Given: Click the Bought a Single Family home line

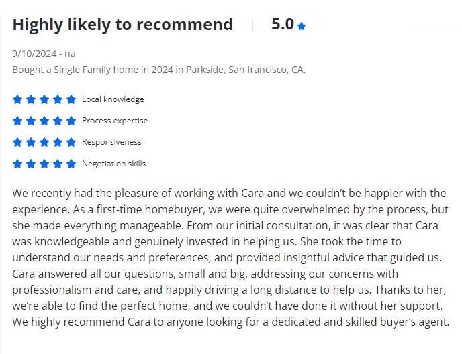Looking at the screenshot, I should 158,70.
